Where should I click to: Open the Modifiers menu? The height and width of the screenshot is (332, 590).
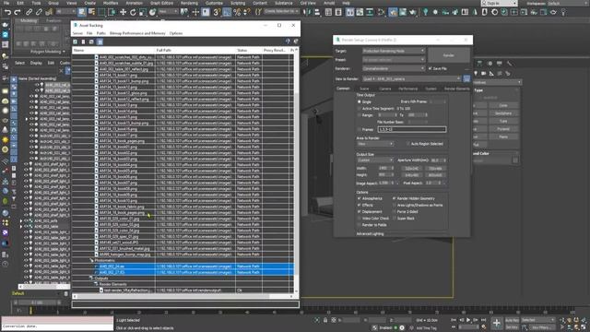click(111, 3)
